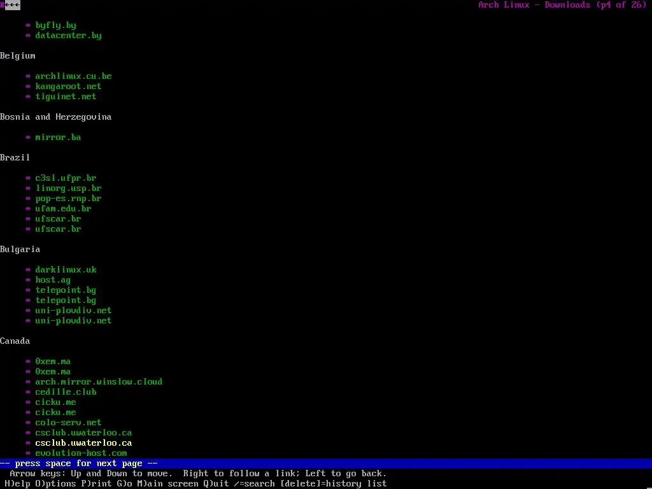Click the #<<< scroll-back marker at top left
The width and height of the screenshot is (652, 489).
pyautogui.click(x=10, y=5)
